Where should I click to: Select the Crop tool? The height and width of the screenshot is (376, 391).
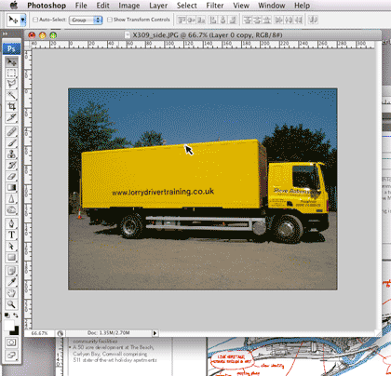pyautogui.click(x=12, y=106)
